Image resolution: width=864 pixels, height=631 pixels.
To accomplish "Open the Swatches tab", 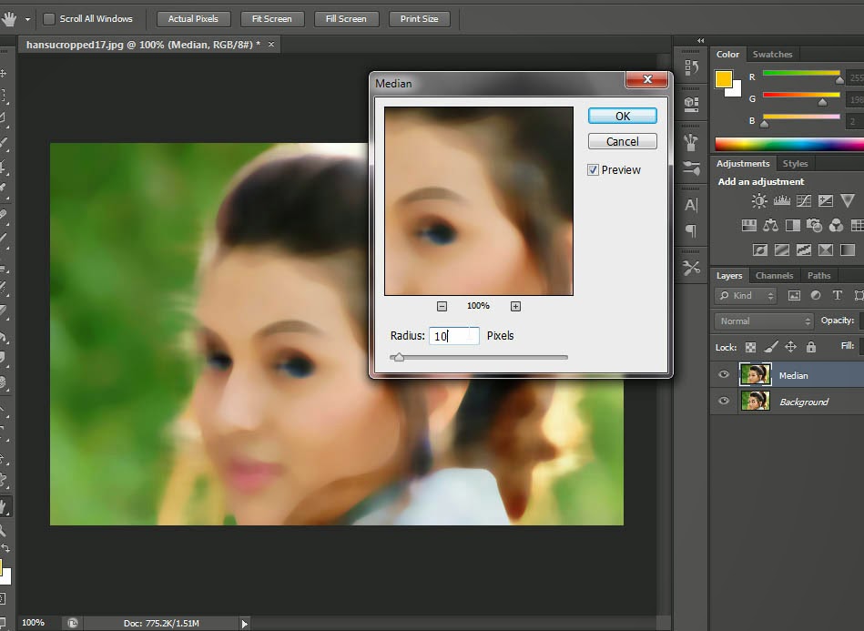I will coord(772,54).
